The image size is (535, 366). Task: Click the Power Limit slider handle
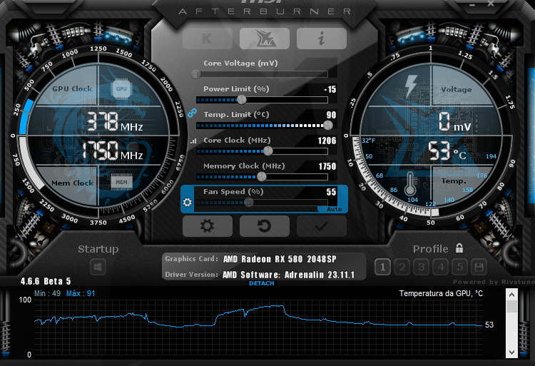[x=241, y=100]
